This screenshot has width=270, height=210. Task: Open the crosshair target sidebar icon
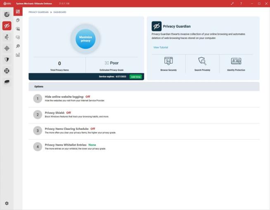coord(7,48)
